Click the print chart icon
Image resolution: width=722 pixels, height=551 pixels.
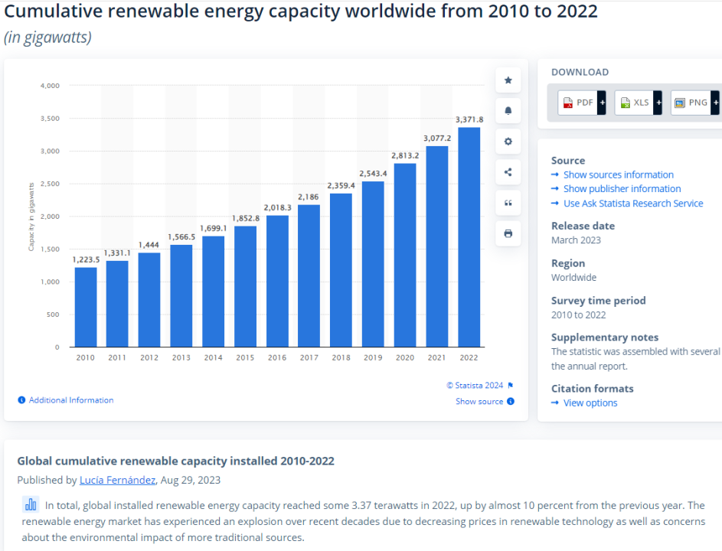coord(508,233)
